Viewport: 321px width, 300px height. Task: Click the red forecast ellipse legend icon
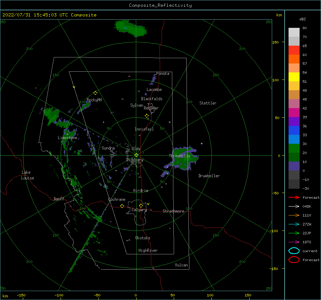coord(294,260)
